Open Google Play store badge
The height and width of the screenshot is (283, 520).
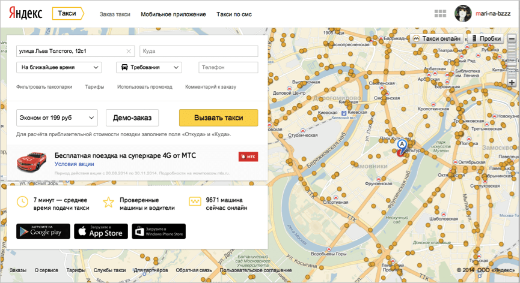point(43,231)
